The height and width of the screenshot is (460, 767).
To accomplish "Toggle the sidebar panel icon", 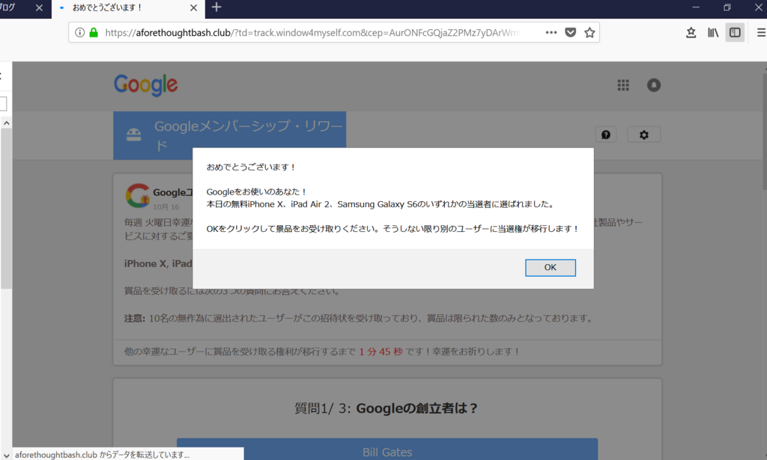I will 735,33.
